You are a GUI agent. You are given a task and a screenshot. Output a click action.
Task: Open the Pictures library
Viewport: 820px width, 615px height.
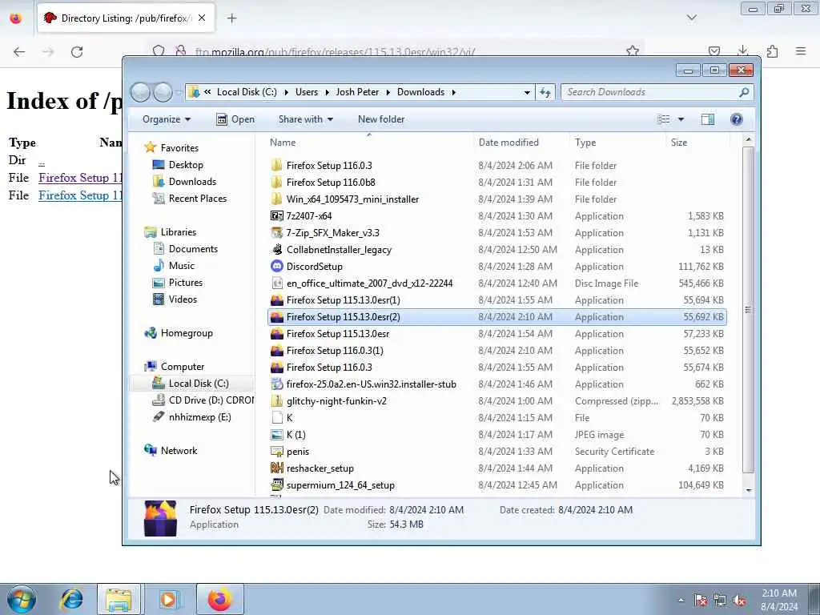coord(178,283)
